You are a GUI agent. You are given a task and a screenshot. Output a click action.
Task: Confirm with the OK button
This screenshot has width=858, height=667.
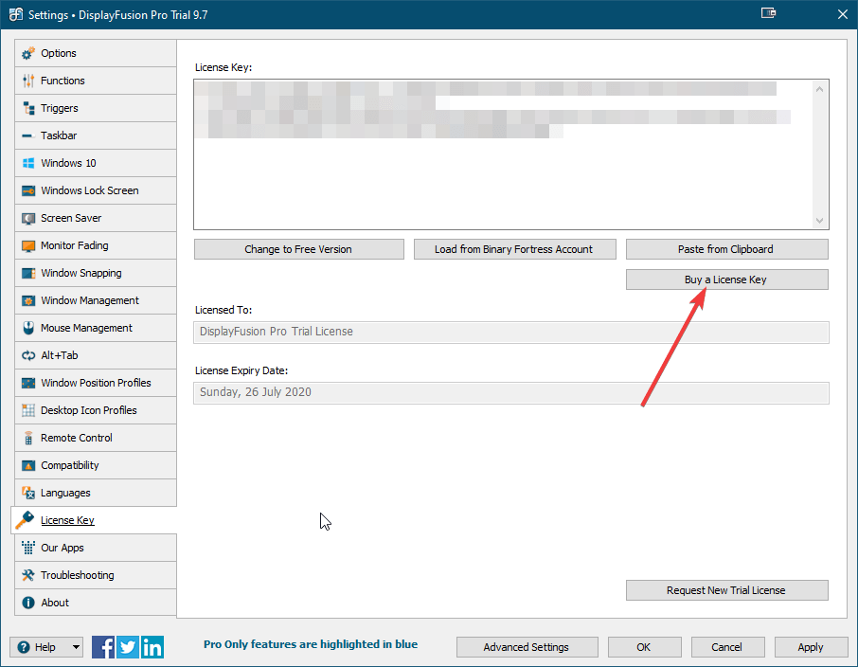pyautogui.click(x=644, y=647)
